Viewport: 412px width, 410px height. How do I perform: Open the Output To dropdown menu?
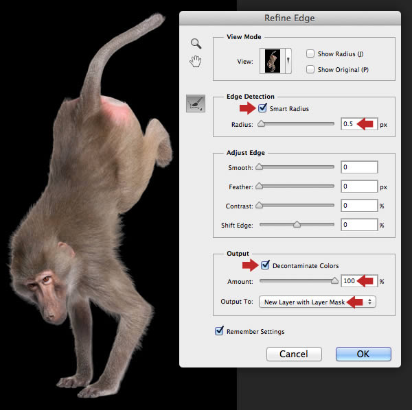[317, 302]
